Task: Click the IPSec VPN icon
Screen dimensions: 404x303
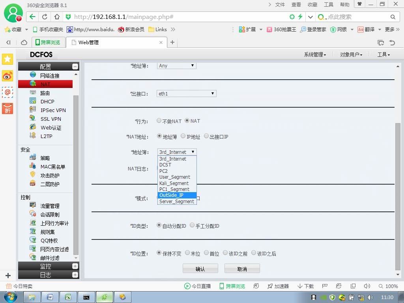Action: [x=33, y=109]
